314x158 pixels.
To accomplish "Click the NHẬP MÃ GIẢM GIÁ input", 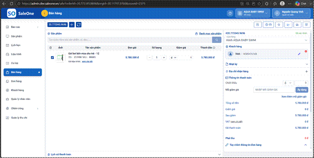I will coord(274,90).
